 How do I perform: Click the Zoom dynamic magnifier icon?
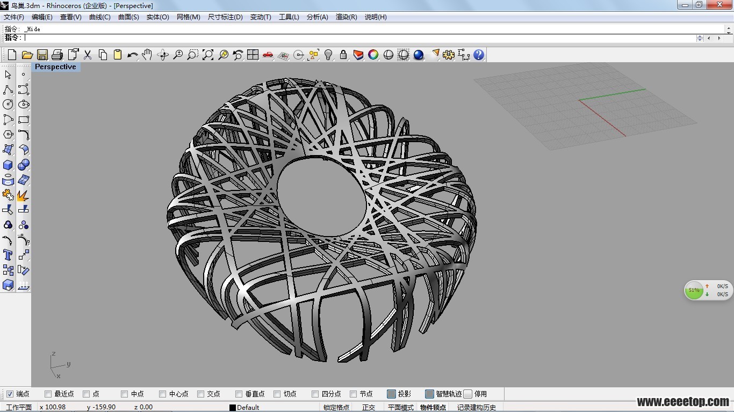pyautogui.click(x=178, y=55)
